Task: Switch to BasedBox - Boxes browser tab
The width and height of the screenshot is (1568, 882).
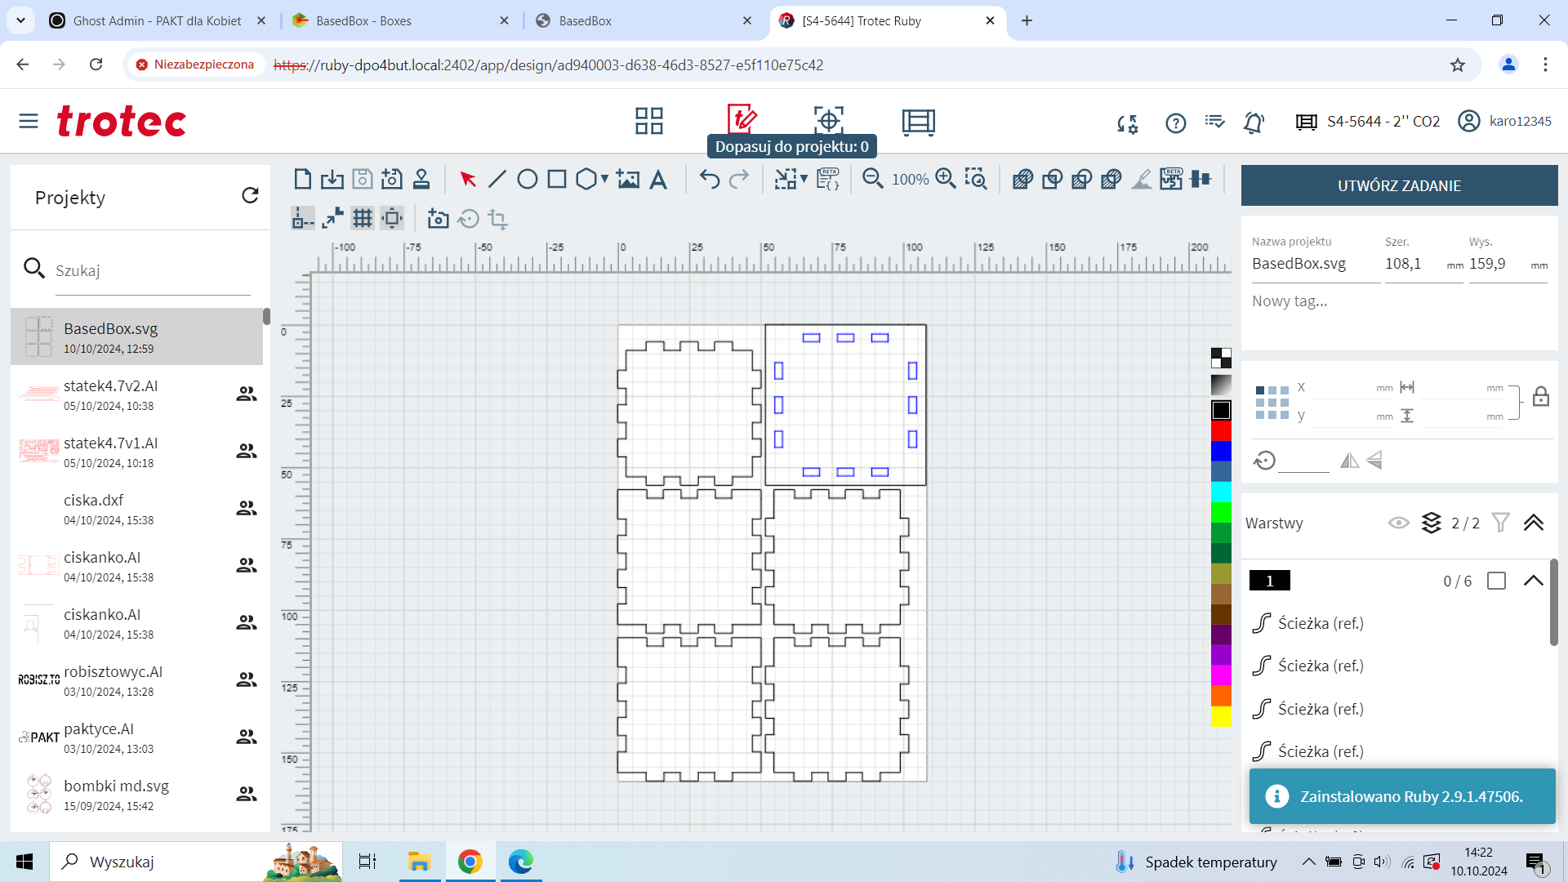Action: point(400,20)
